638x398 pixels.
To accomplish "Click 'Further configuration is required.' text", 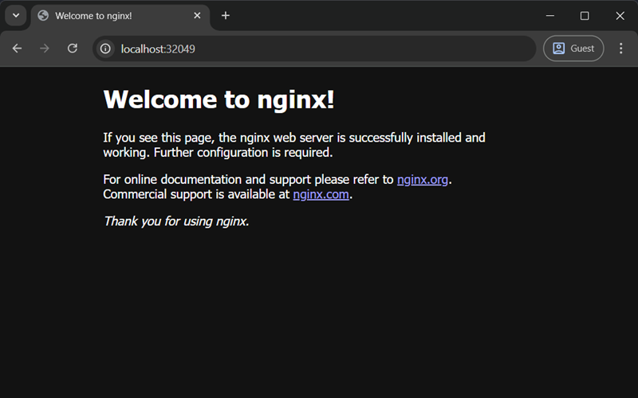I will pos(243,153).
